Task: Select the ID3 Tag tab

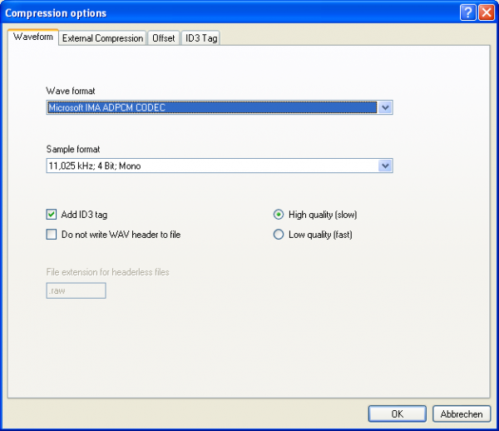Action: 200,38
